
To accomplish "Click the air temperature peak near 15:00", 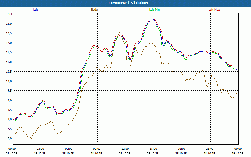I will (152, 19).
